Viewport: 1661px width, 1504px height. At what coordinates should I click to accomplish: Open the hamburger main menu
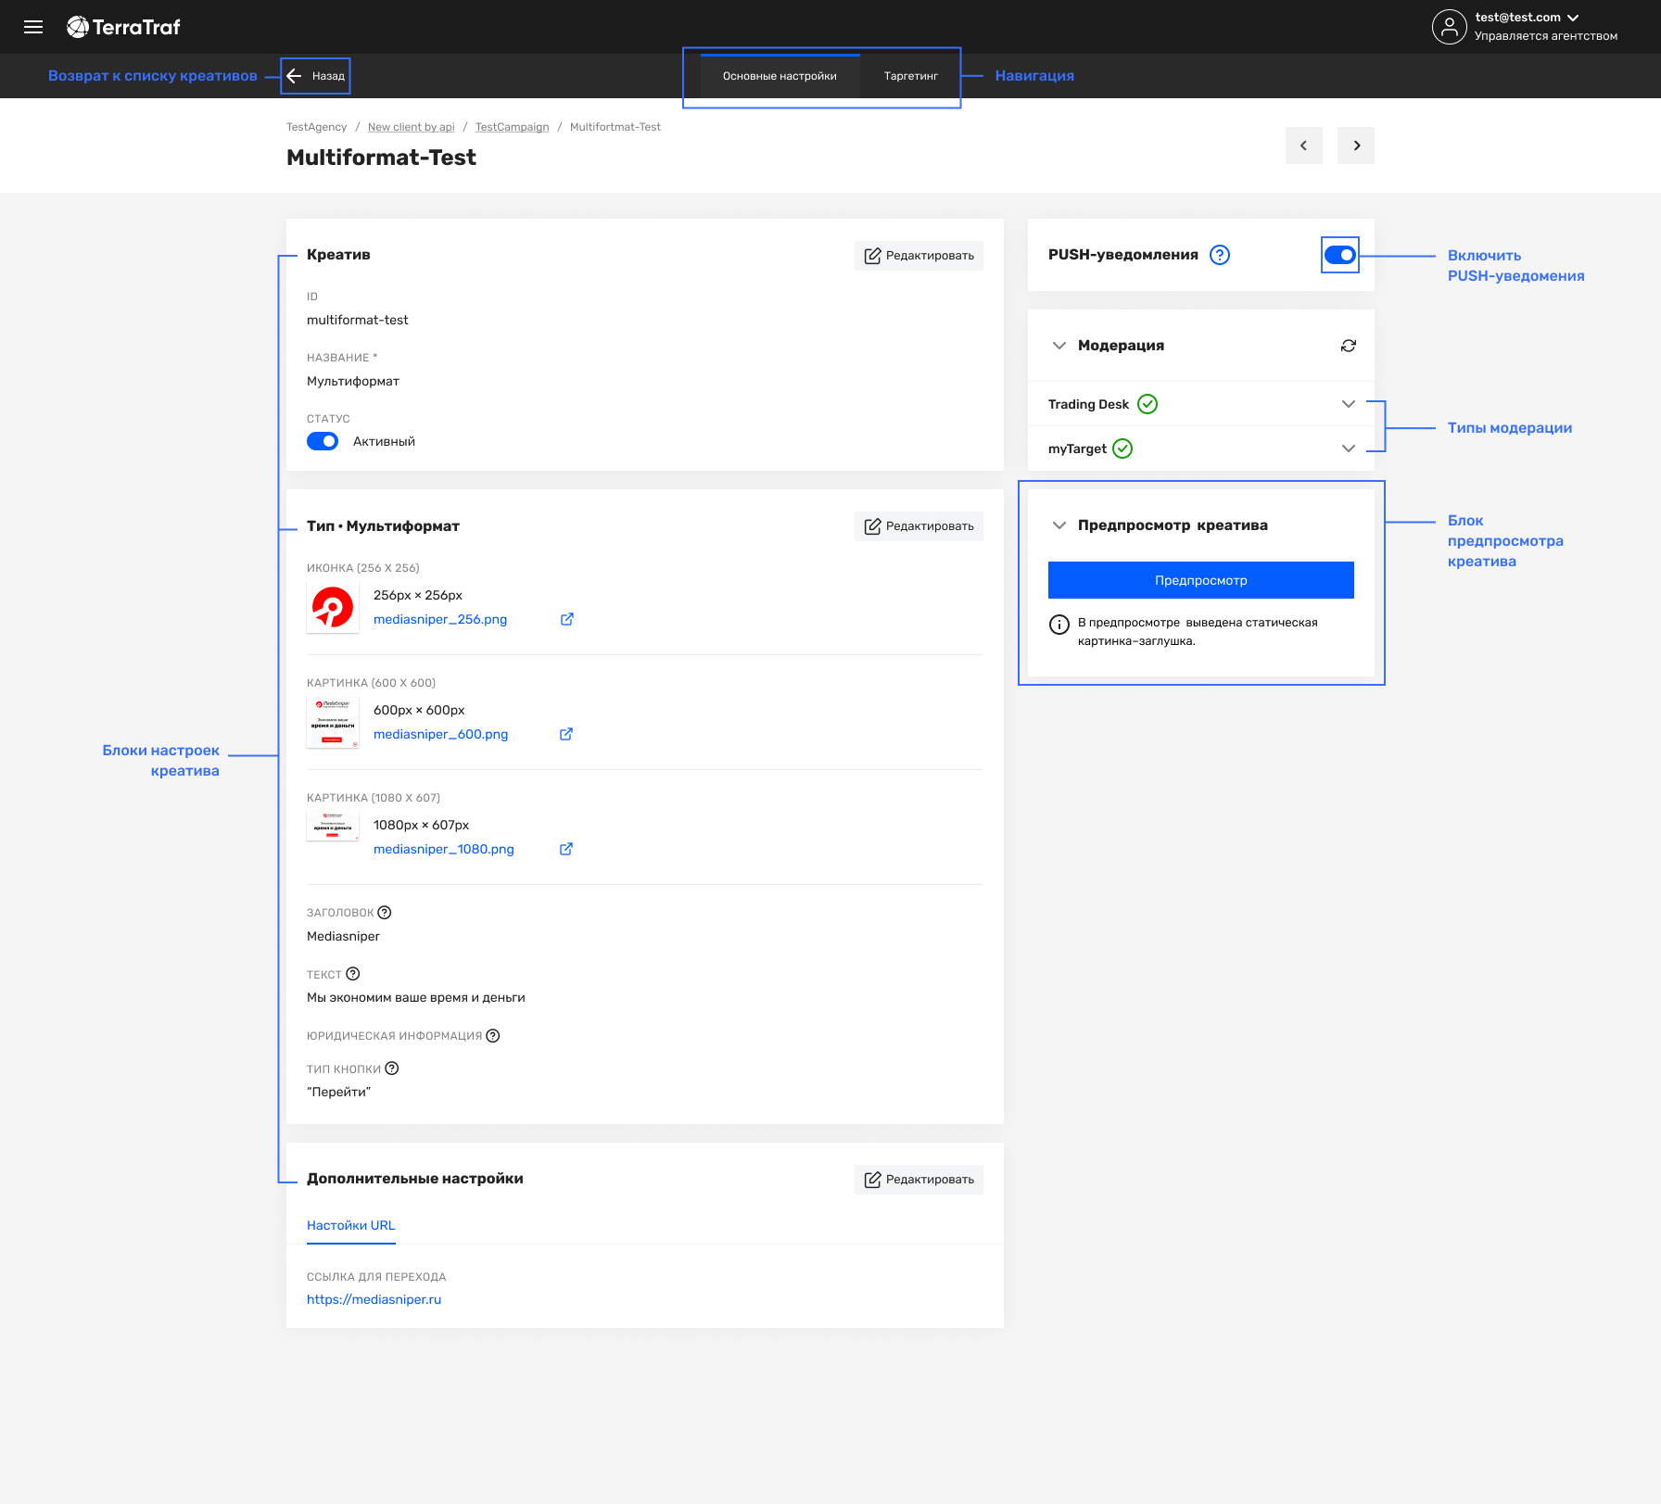point(33,27)
